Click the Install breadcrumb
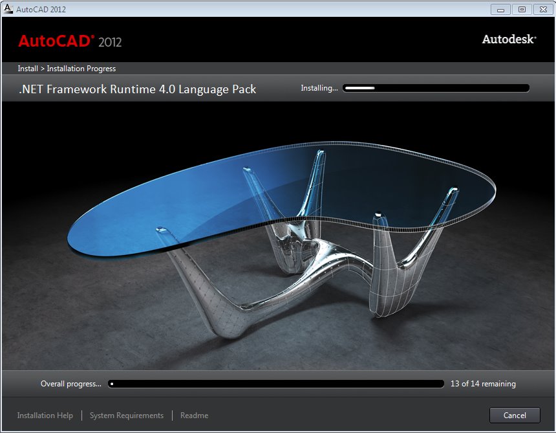The height and width of the screenshot is (433, 556). pos(28,69)
